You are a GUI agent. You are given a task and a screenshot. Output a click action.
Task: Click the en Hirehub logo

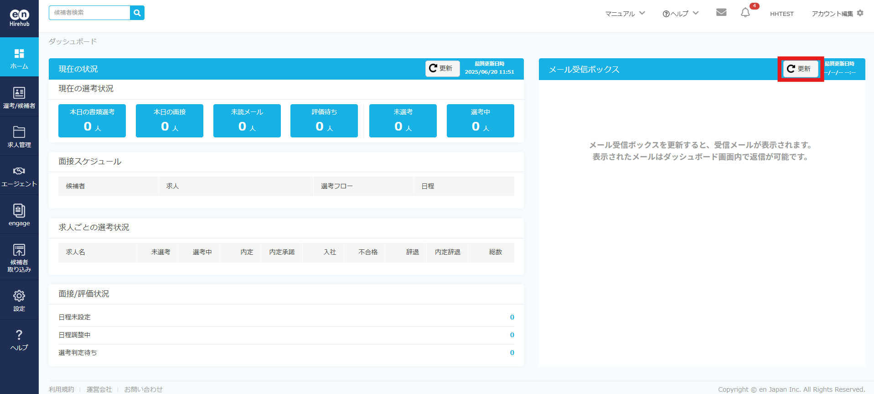19,18
